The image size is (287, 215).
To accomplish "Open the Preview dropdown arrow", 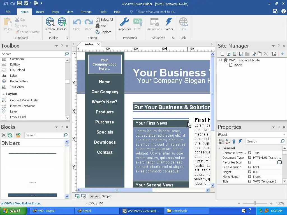I will 50,33.
